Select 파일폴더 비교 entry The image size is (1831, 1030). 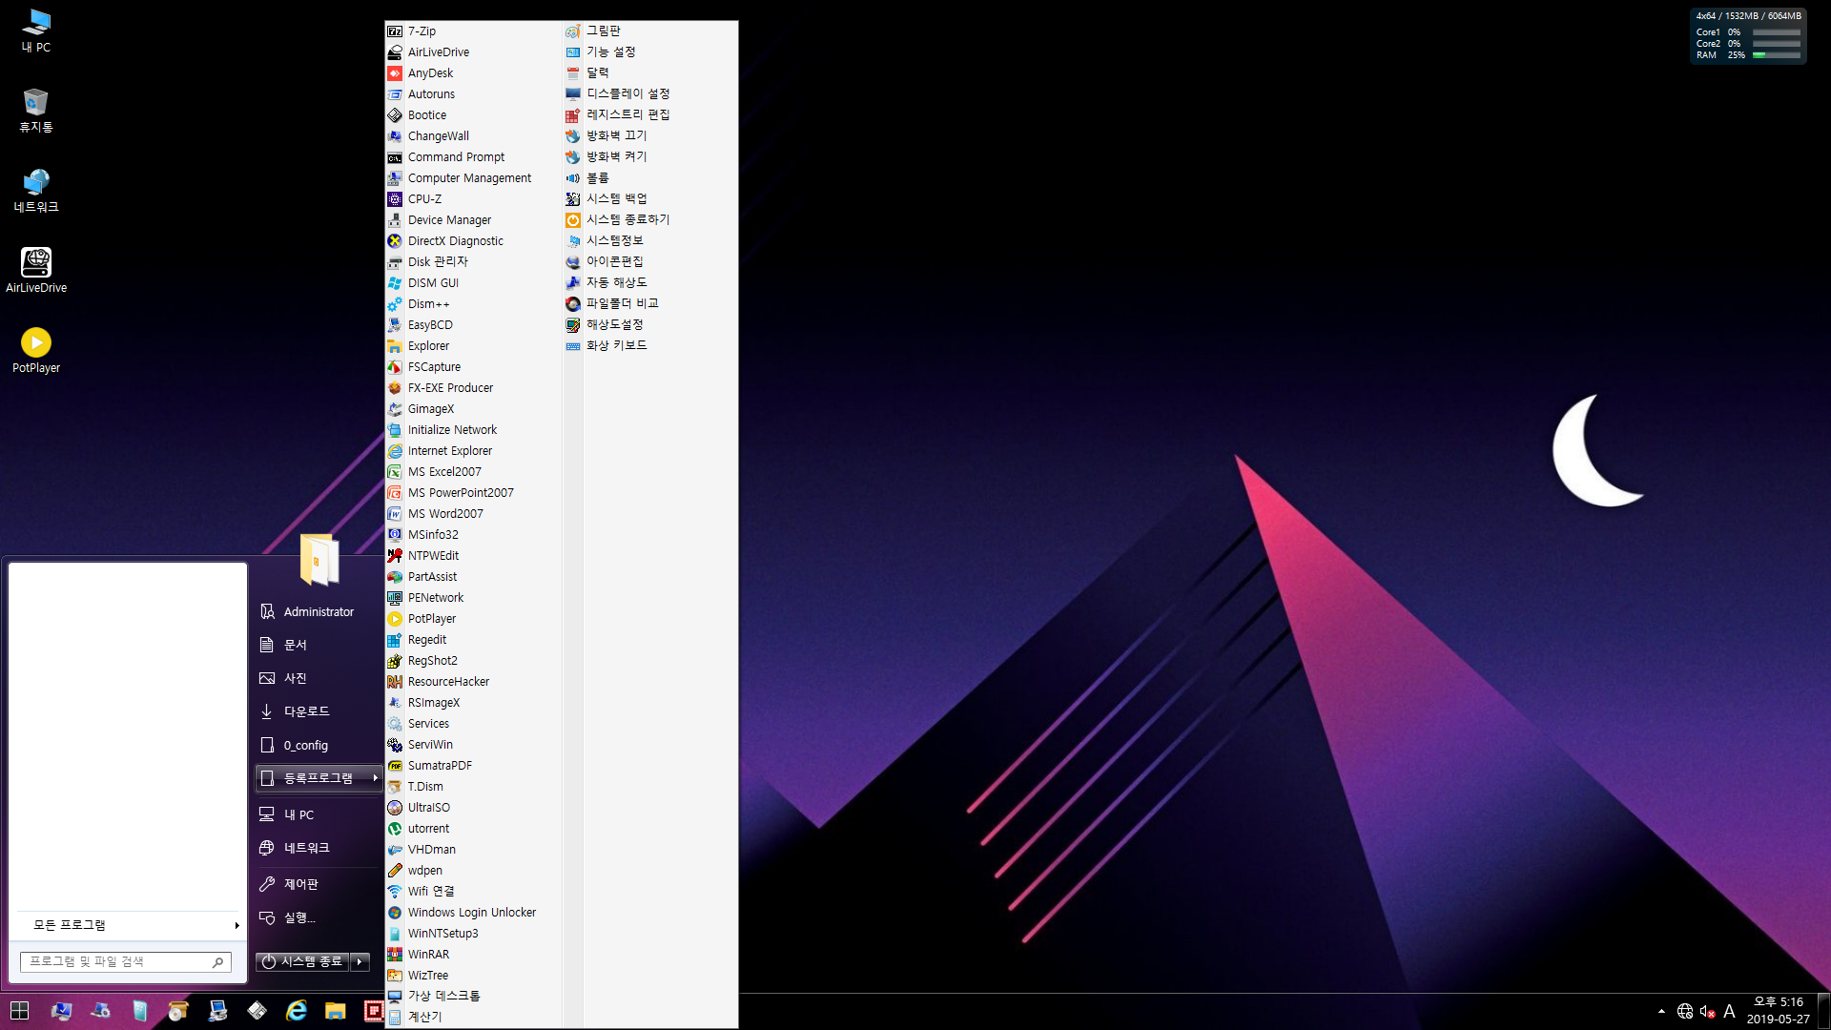click(650, 304)
